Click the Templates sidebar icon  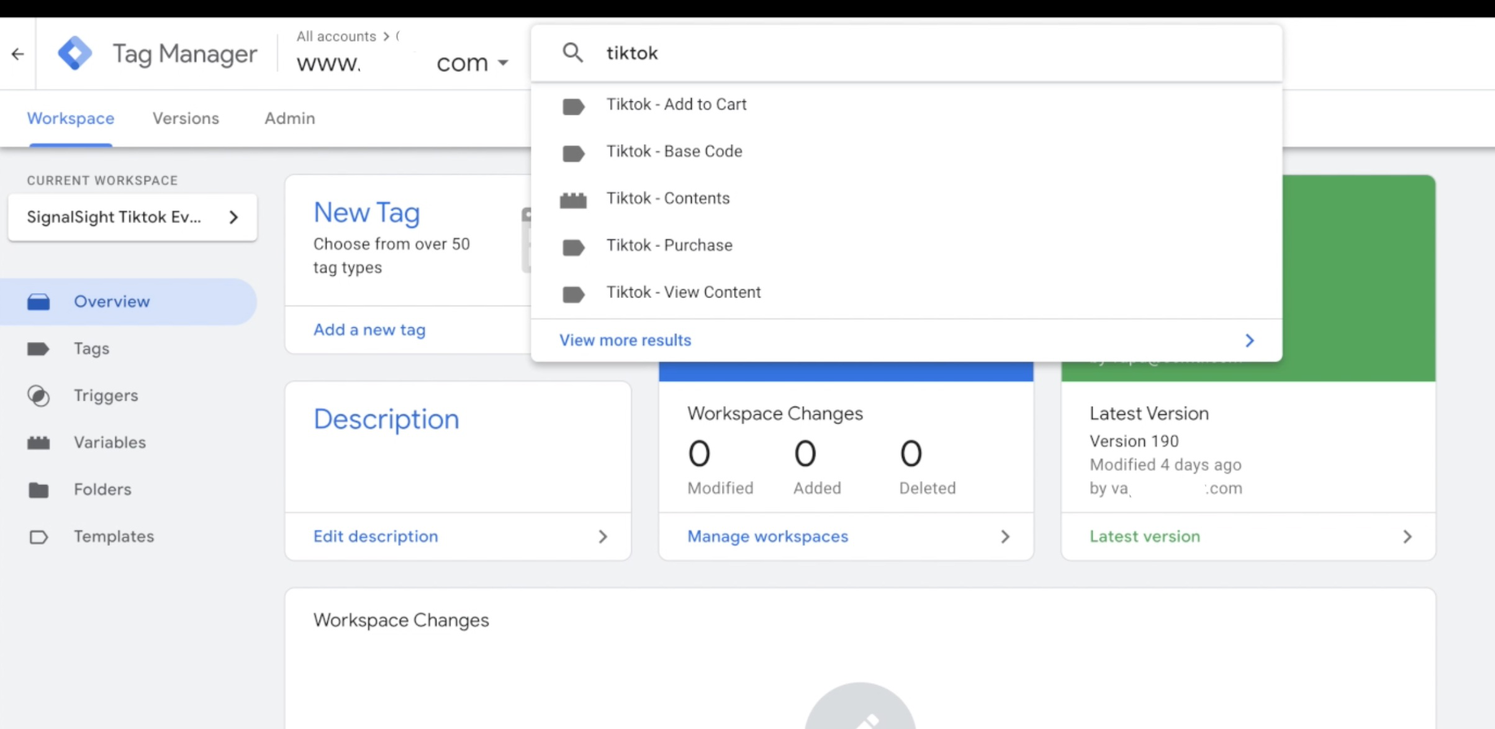tap(38, 537)
